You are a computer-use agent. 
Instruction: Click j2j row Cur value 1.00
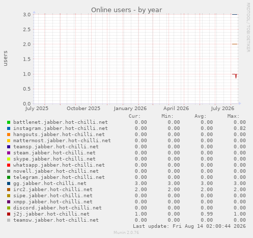tap(141, 214)
